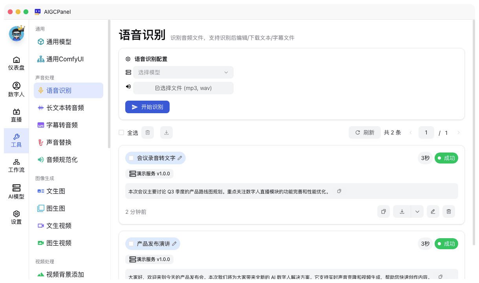479x283 pixels.
Task: Open 字幕转音频 tool
Action: click(68, 125)
